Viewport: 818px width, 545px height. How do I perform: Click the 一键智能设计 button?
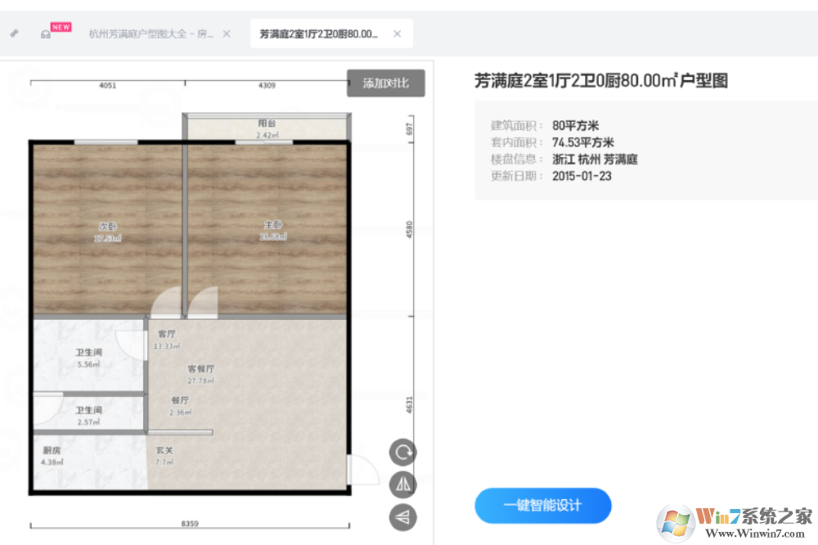[x=542, y=506]
